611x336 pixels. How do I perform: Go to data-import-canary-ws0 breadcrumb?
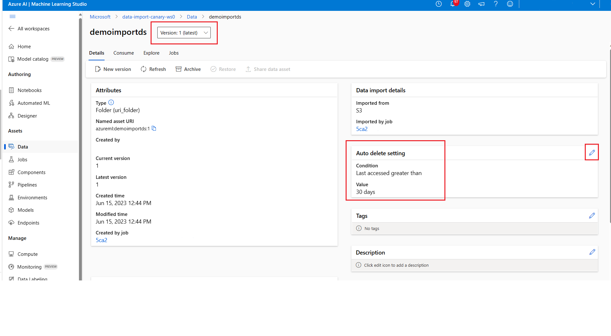click(x=148, y=17)
